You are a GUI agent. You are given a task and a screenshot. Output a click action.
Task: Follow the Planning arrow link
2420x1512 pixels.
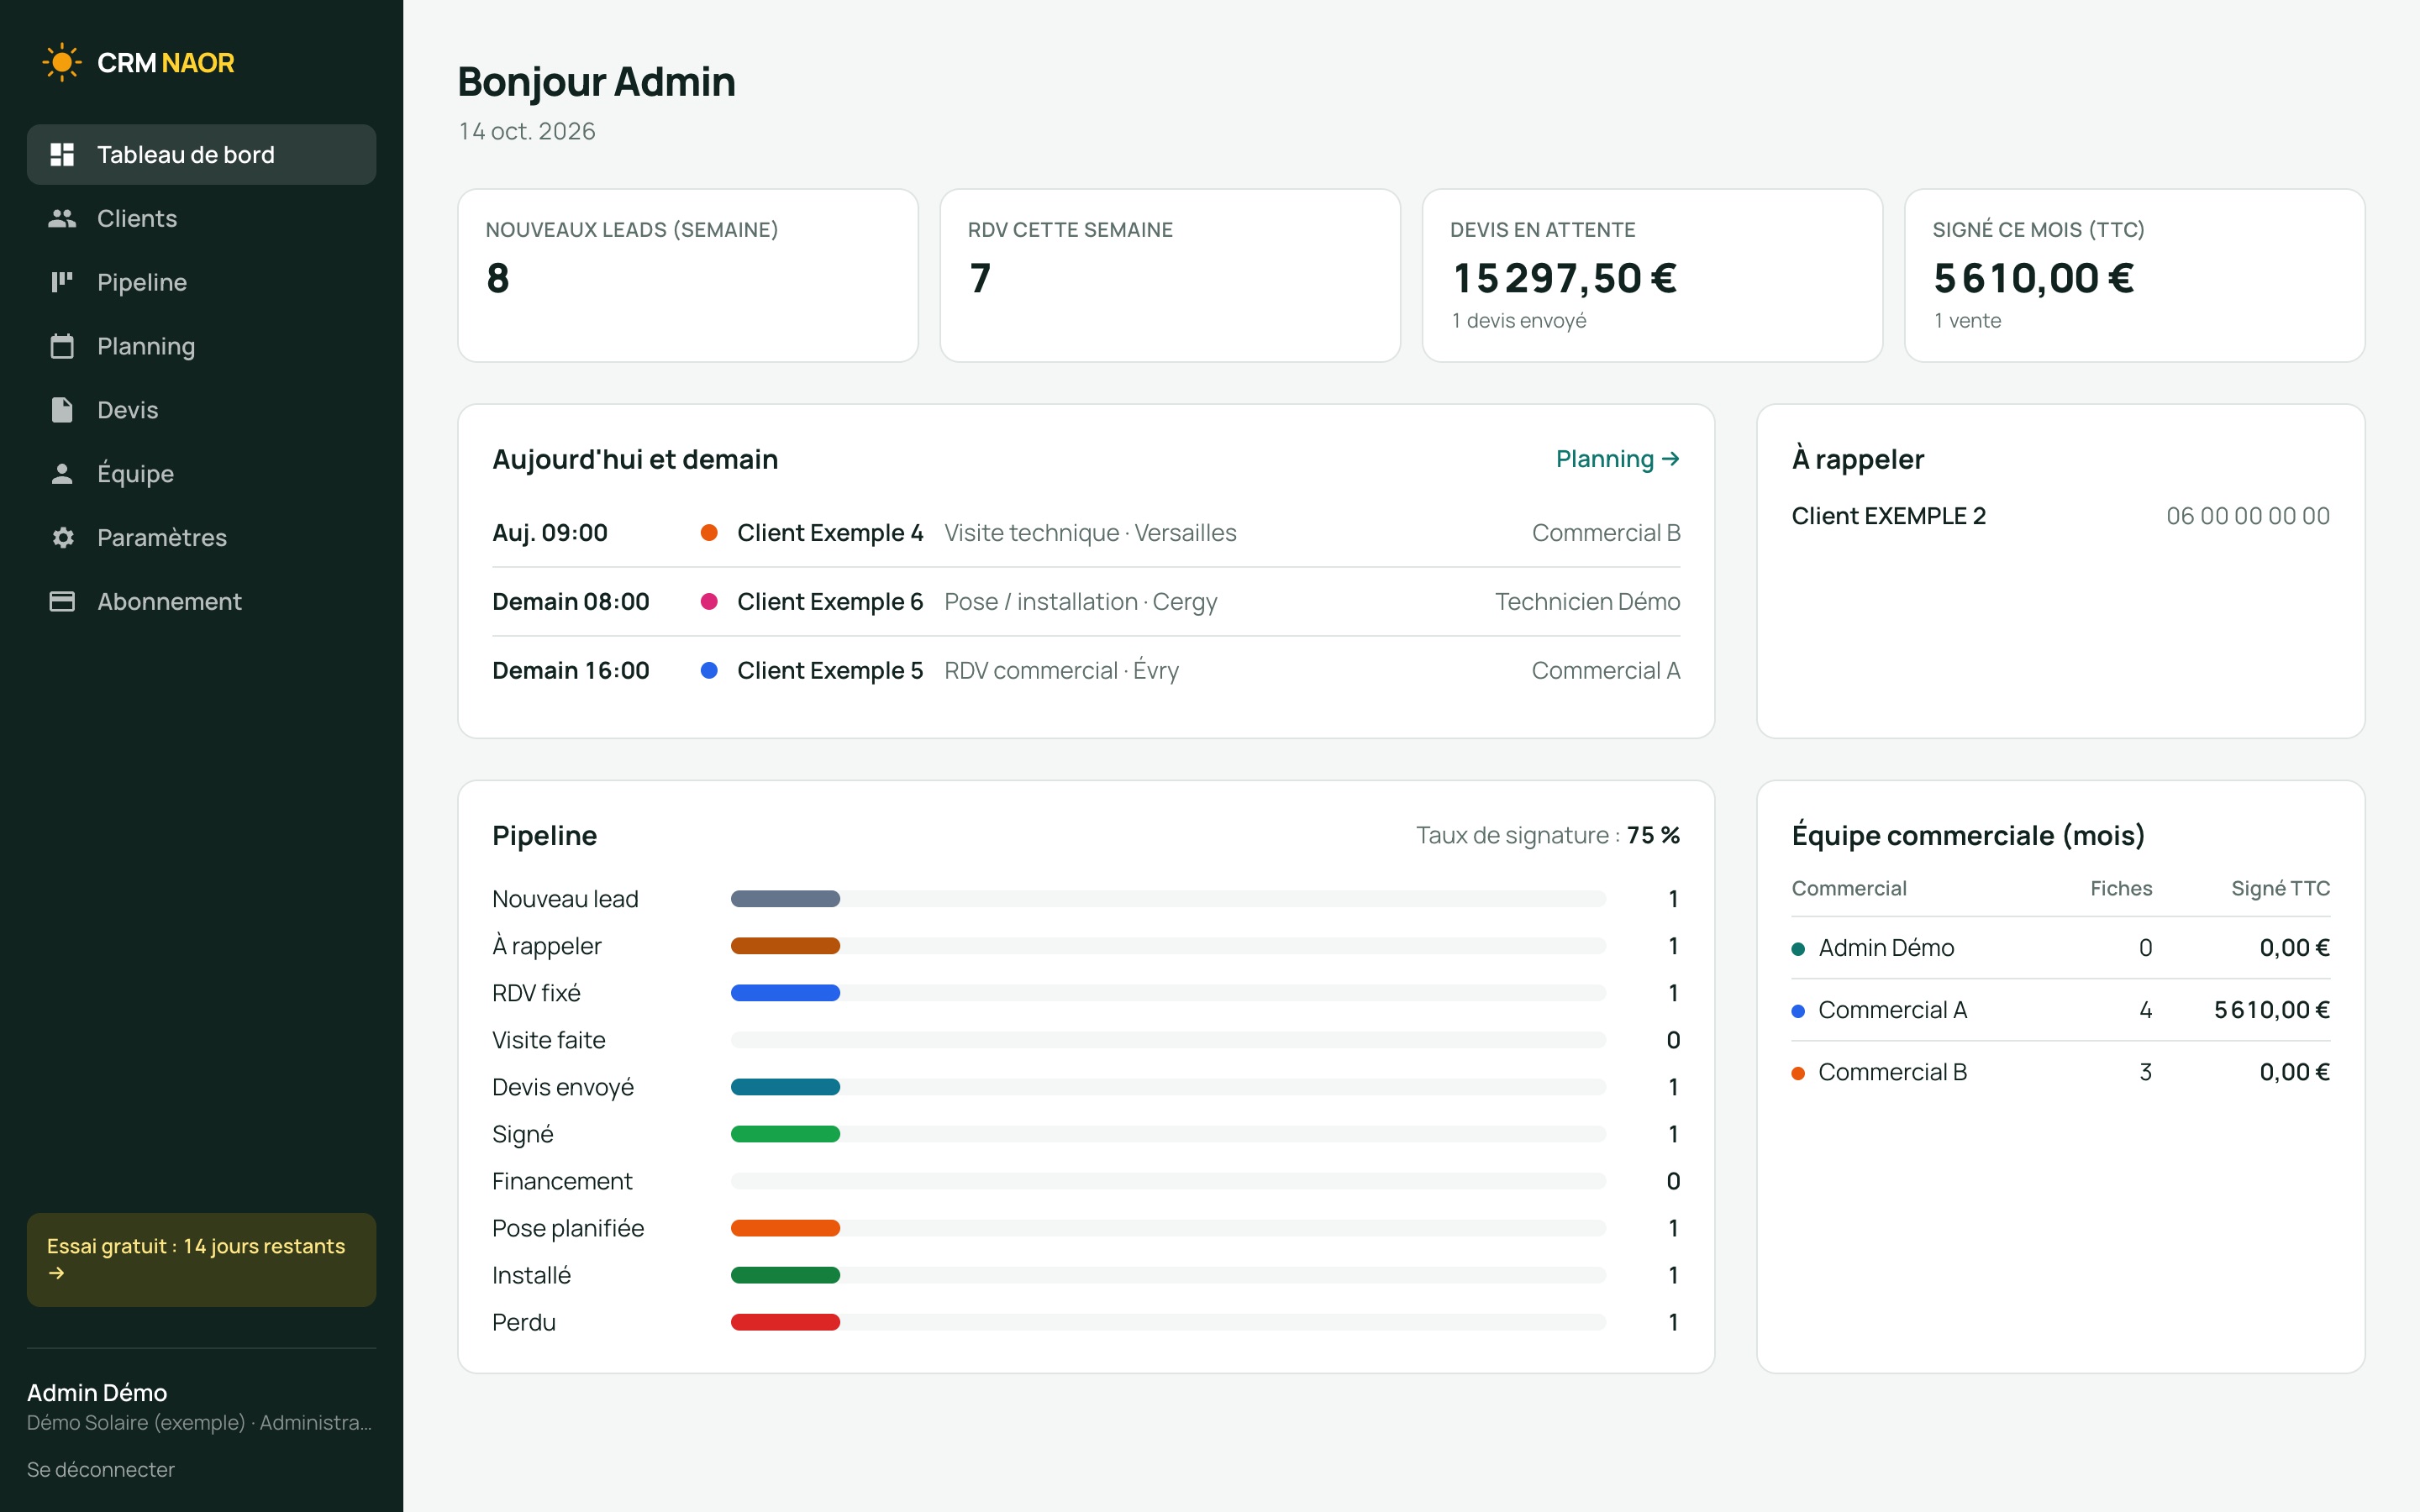(1618, 459)
